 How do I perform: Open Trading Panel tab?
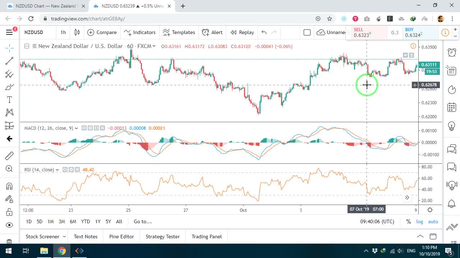[x=207, y=236]
